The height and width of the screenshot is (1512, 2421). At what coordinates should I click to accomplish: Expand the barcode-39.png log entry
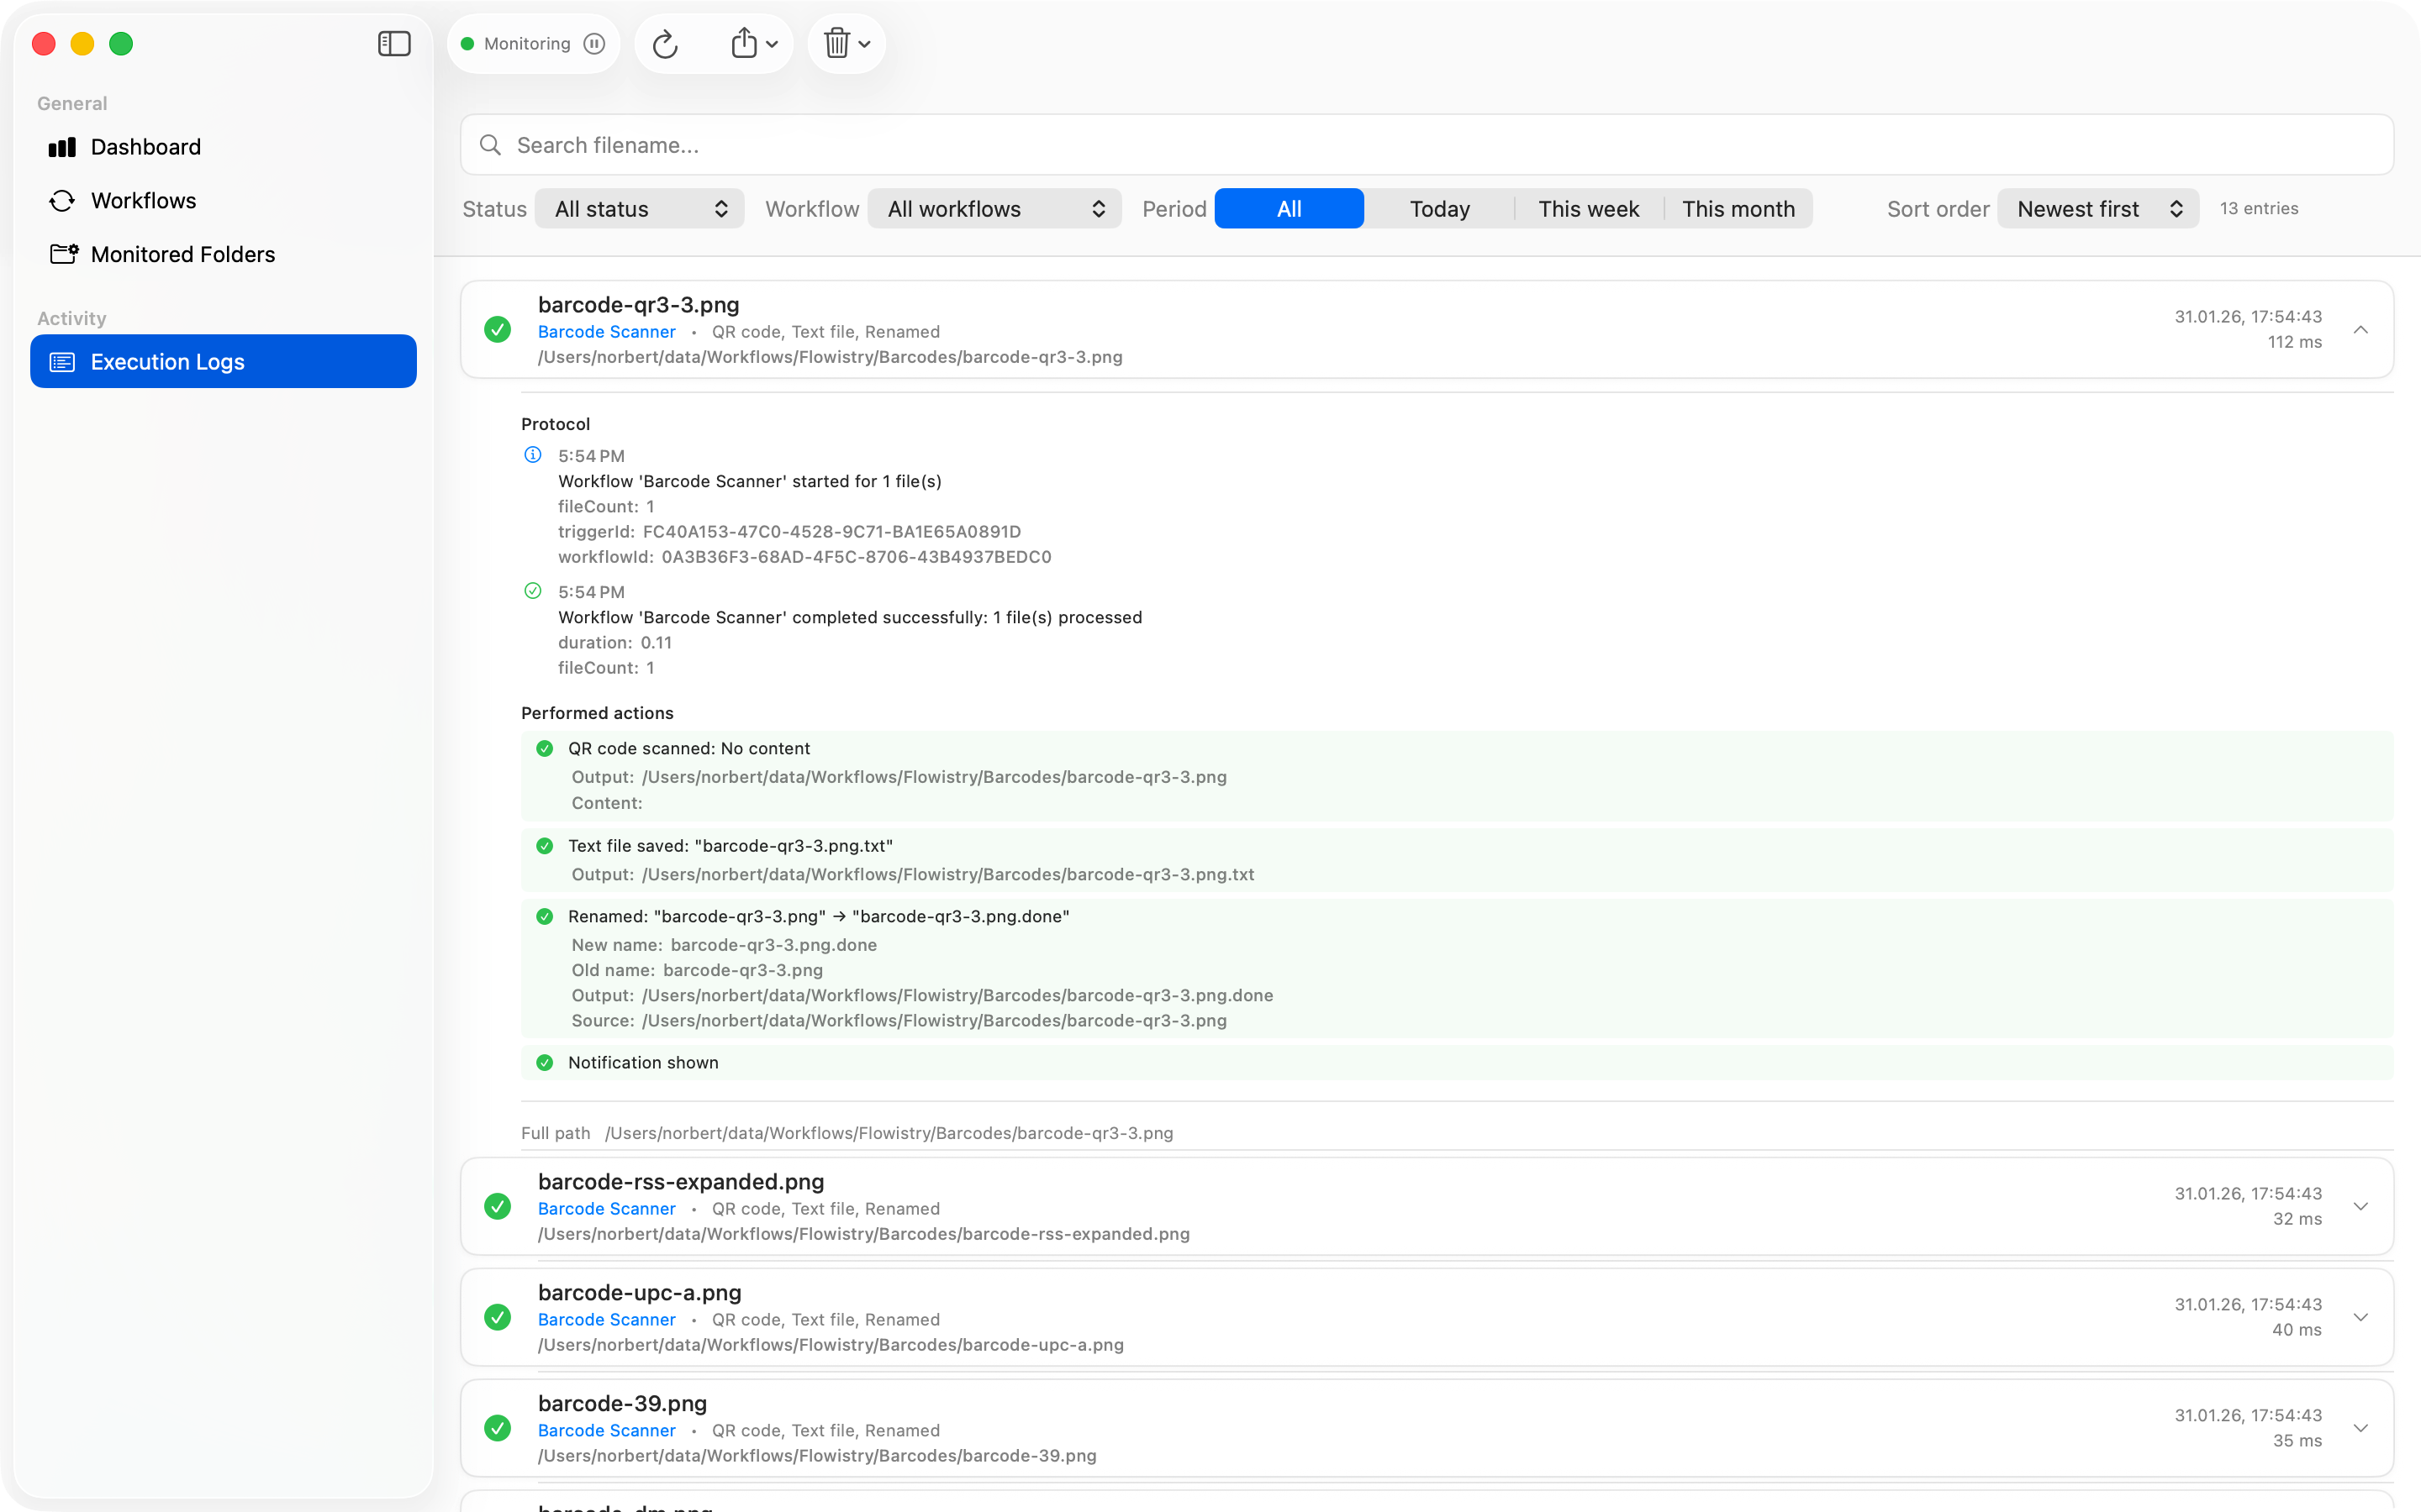(x=2361, y=1429)
